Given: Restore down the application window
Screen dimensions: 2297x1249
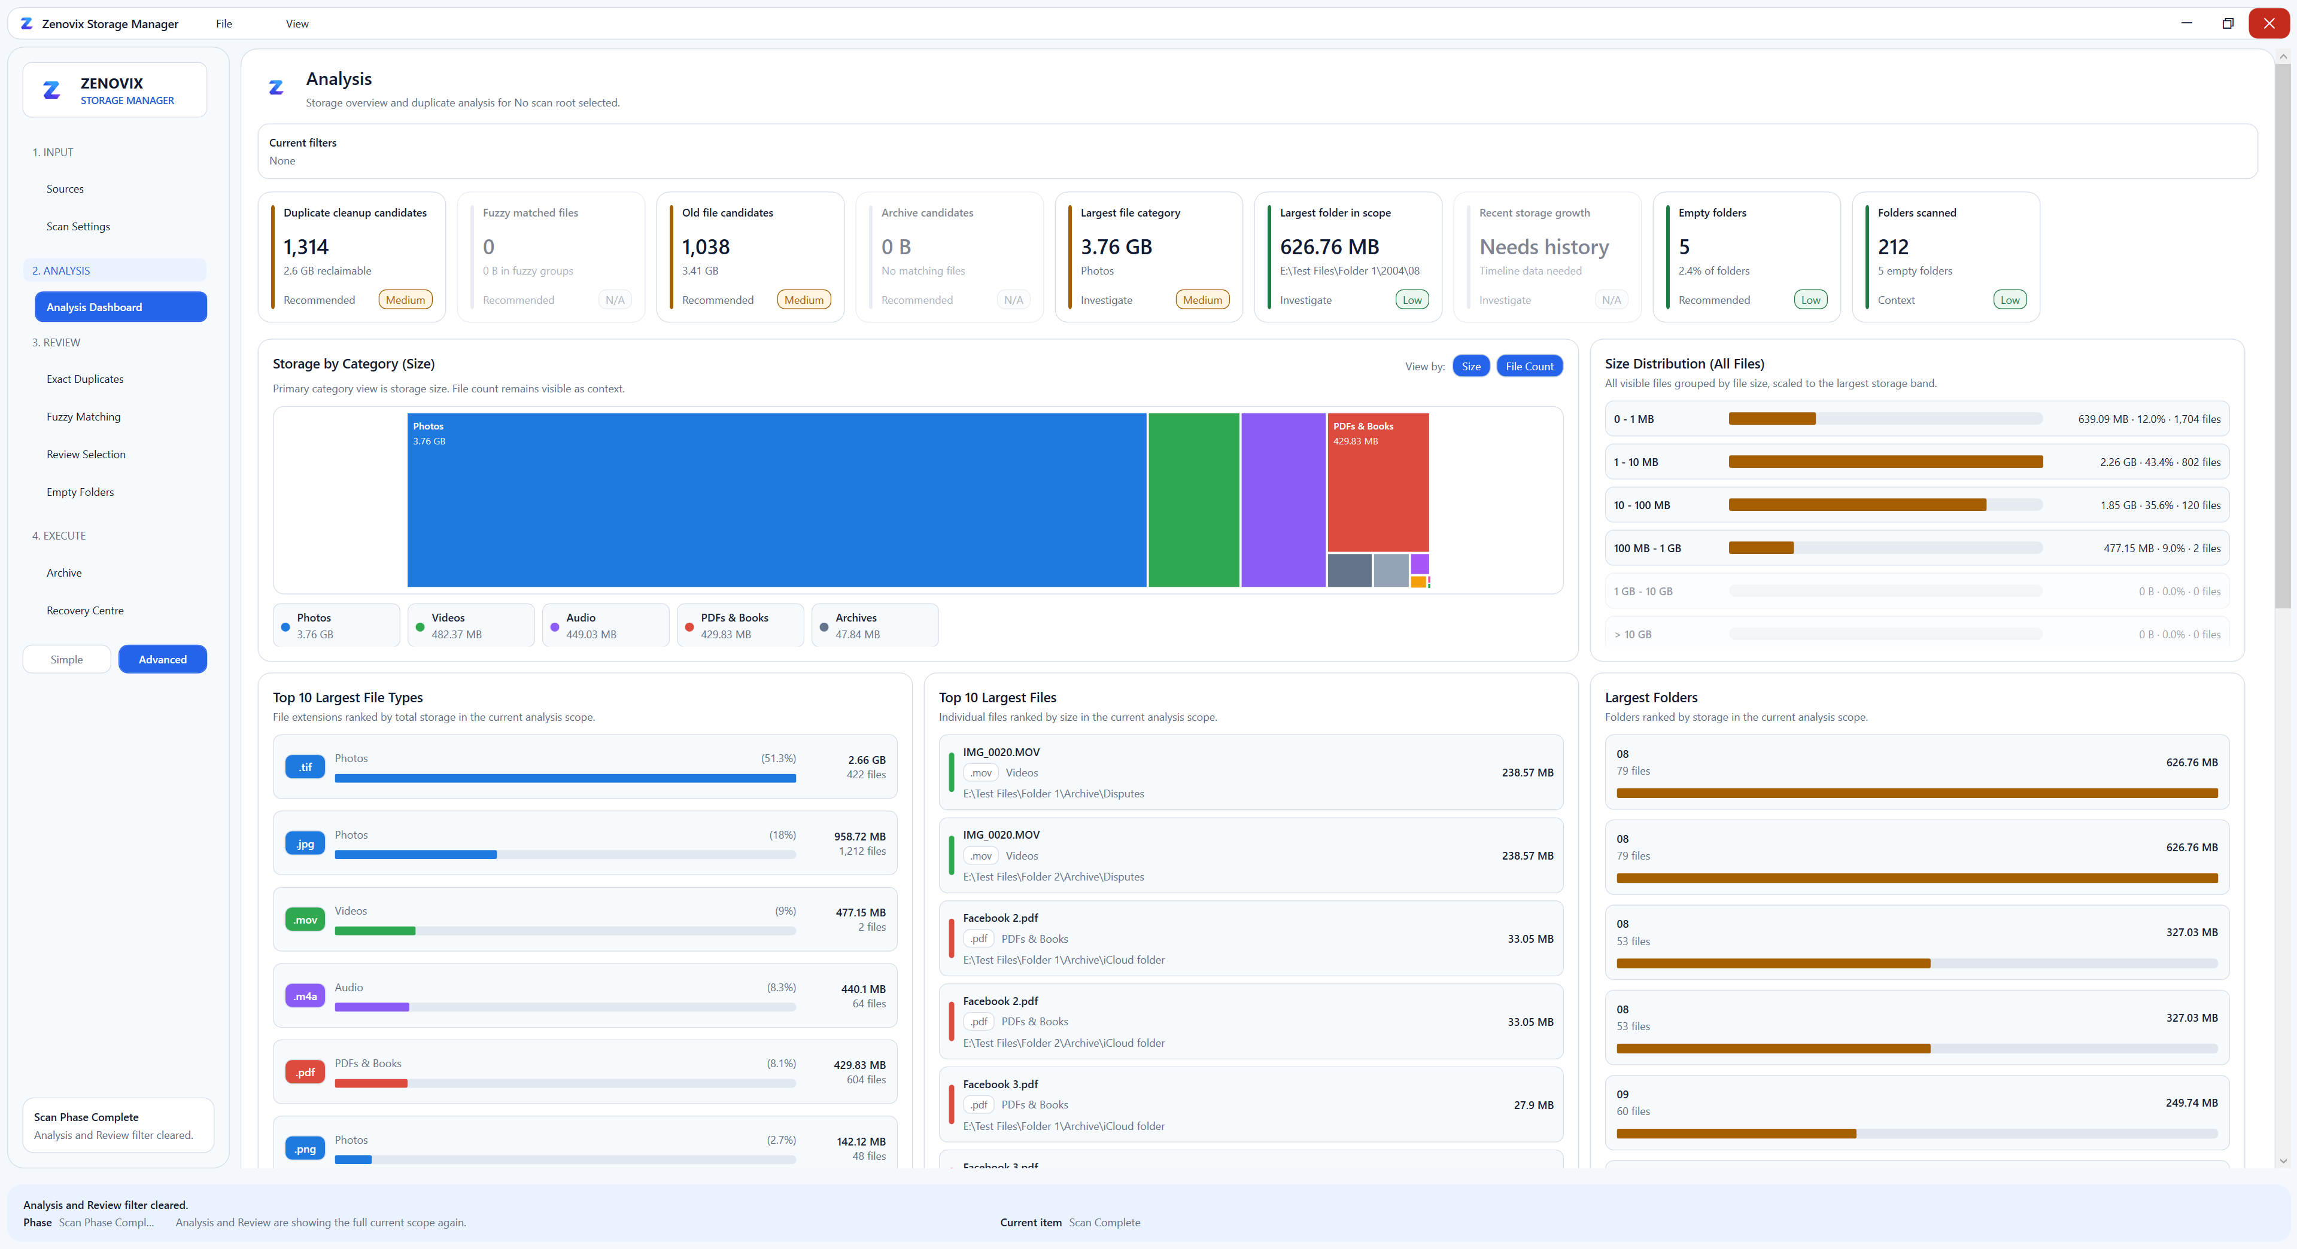Looking at the screenshot, I should pos(2228,23).
